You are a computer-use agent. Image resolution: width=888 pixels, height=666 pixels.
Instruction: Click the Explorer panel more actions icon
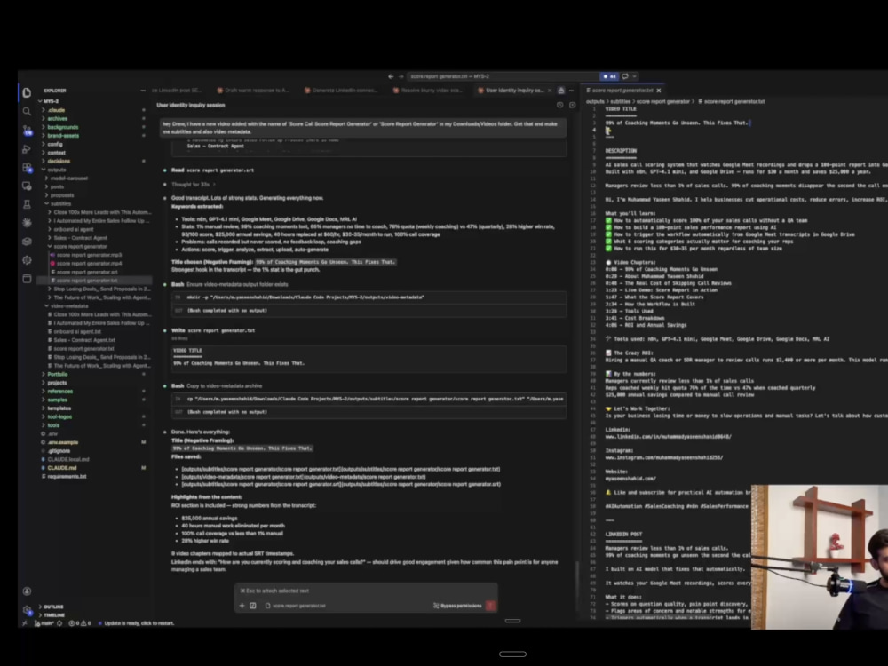coord(143,91)
